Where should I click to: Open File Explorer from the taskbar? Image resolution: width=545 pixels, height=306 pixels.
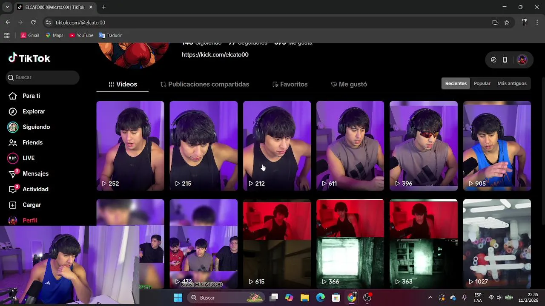(x=304, y=297)
